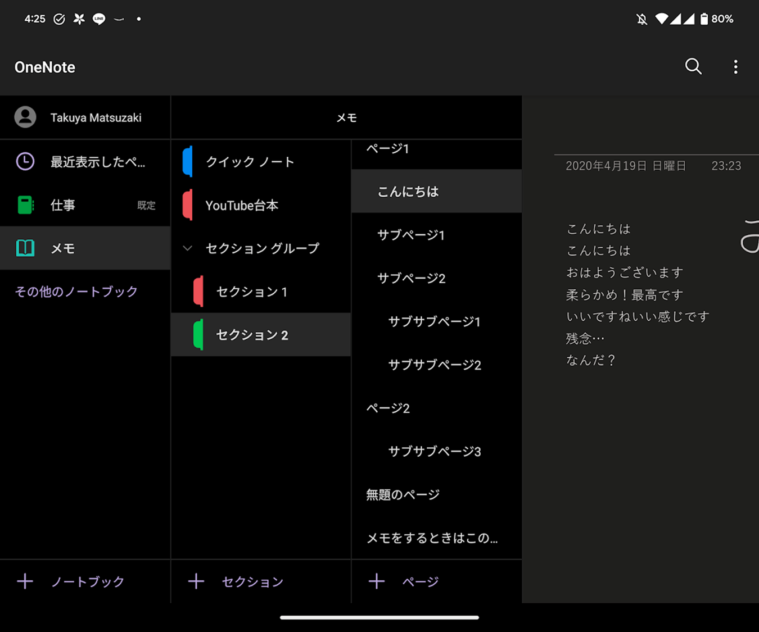Open the メモをするときはこの… page

[x=436, y=537]
